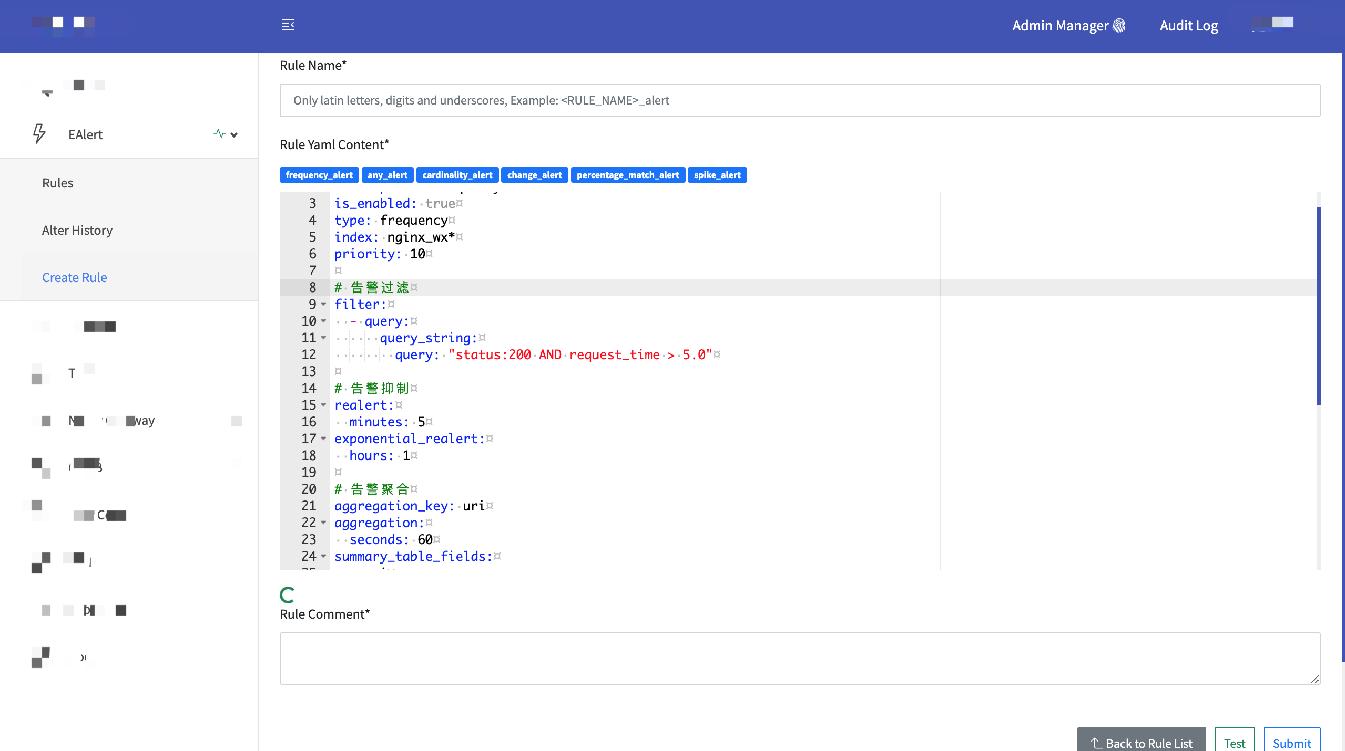Insert the cardinality_alert template
This screenshot has height=751, width=1345.
[457, 175]
